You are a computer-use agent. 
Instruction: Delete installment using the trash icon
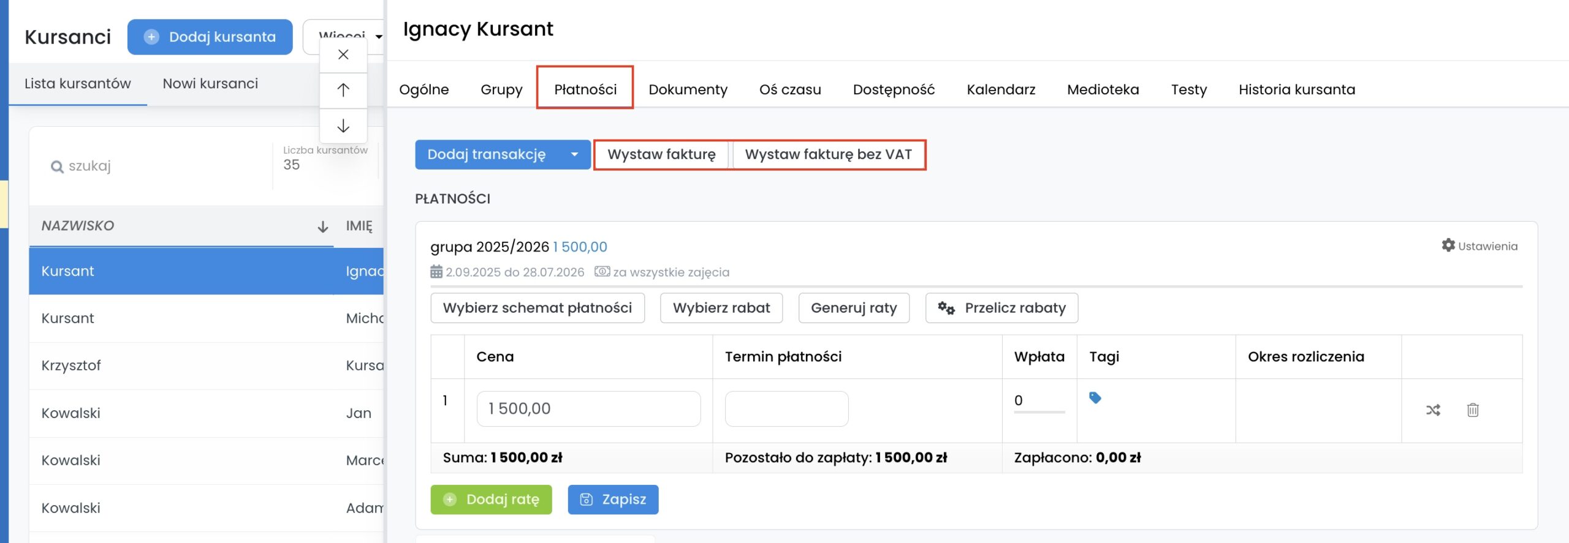tap(1473, 410)
